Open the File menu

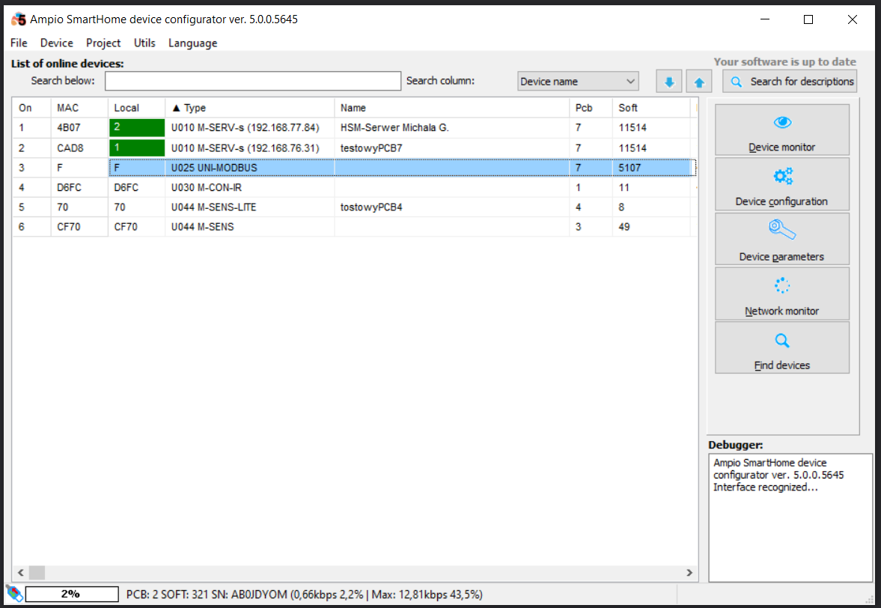tap(19, 43)
